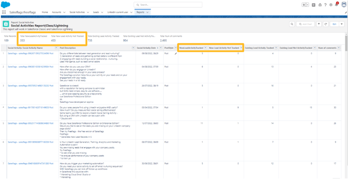Viewport: 348px width, 180px height.
Task: Focus the global Search field
Action: [x=168, y=5]
